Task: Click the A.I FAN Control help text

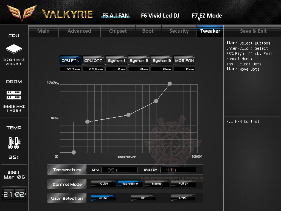Action: click(243, 121)
